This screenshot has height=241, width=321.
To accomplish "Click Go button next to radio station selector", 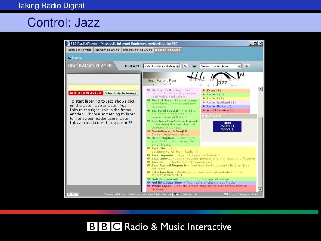I will (185, 66).
